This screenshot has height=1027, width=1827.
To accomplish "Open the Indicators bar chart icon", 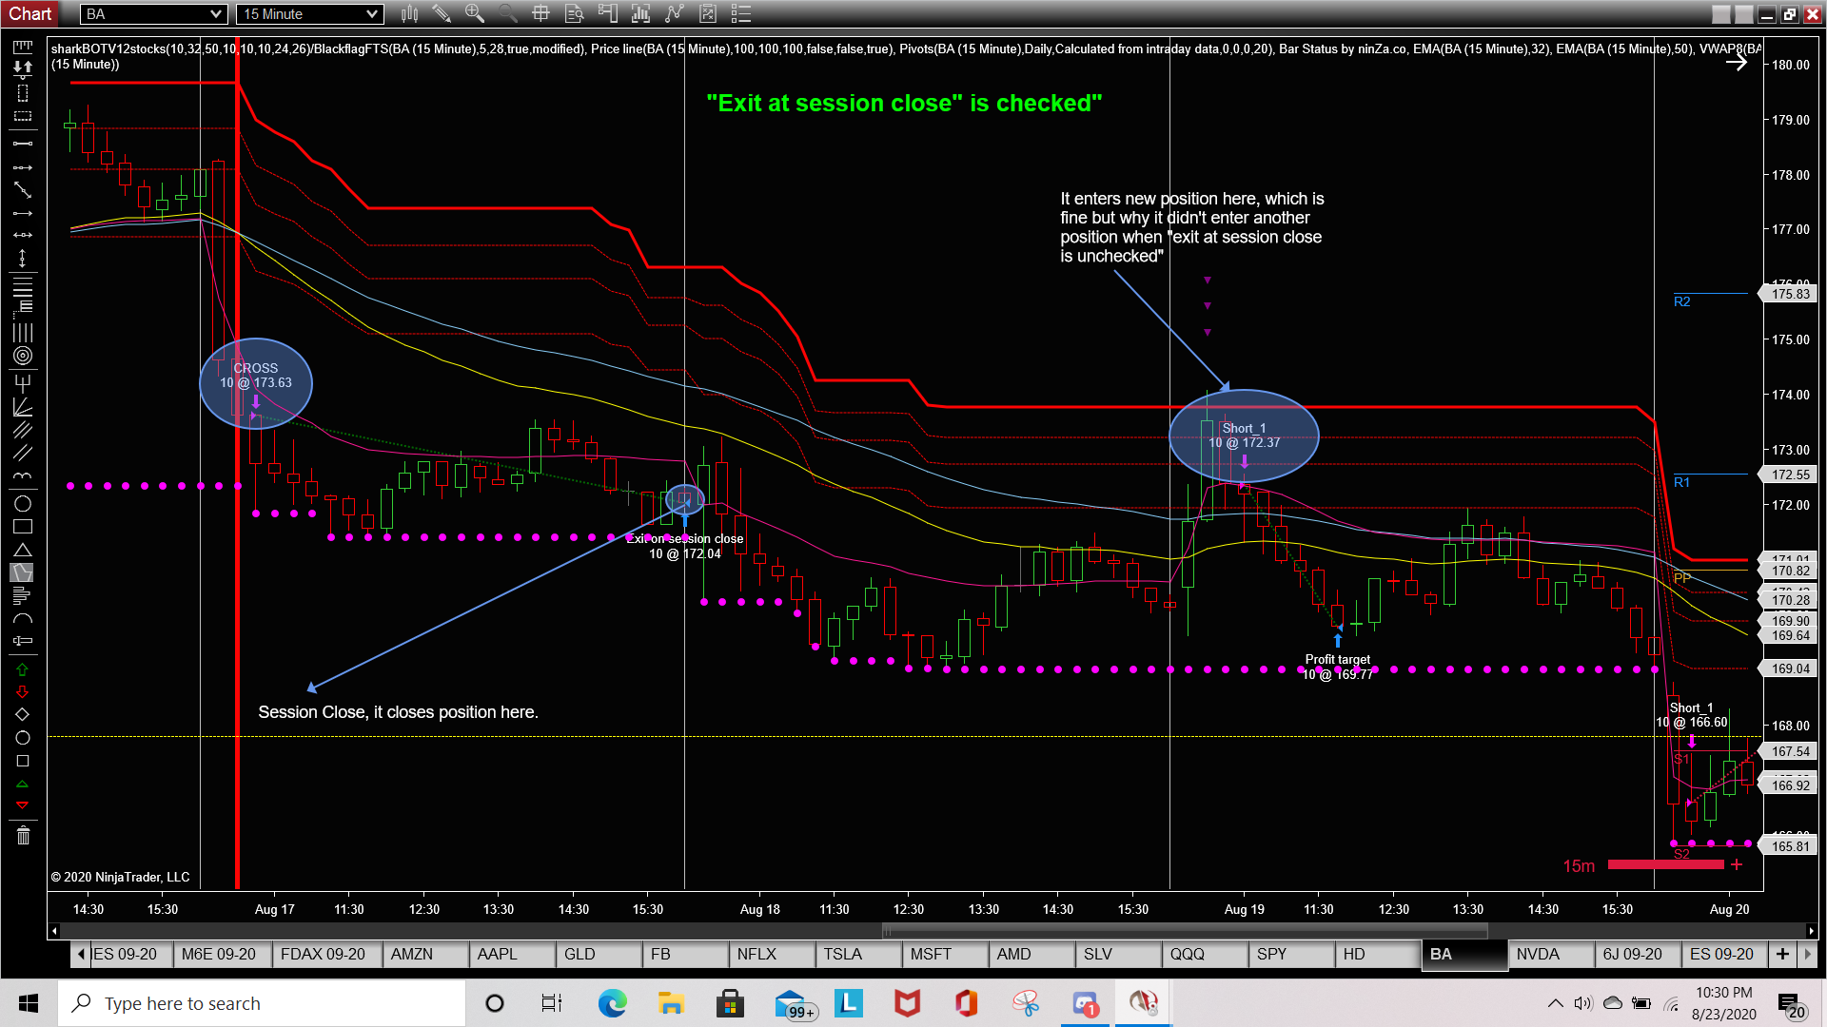I will (x=640, y=13).
